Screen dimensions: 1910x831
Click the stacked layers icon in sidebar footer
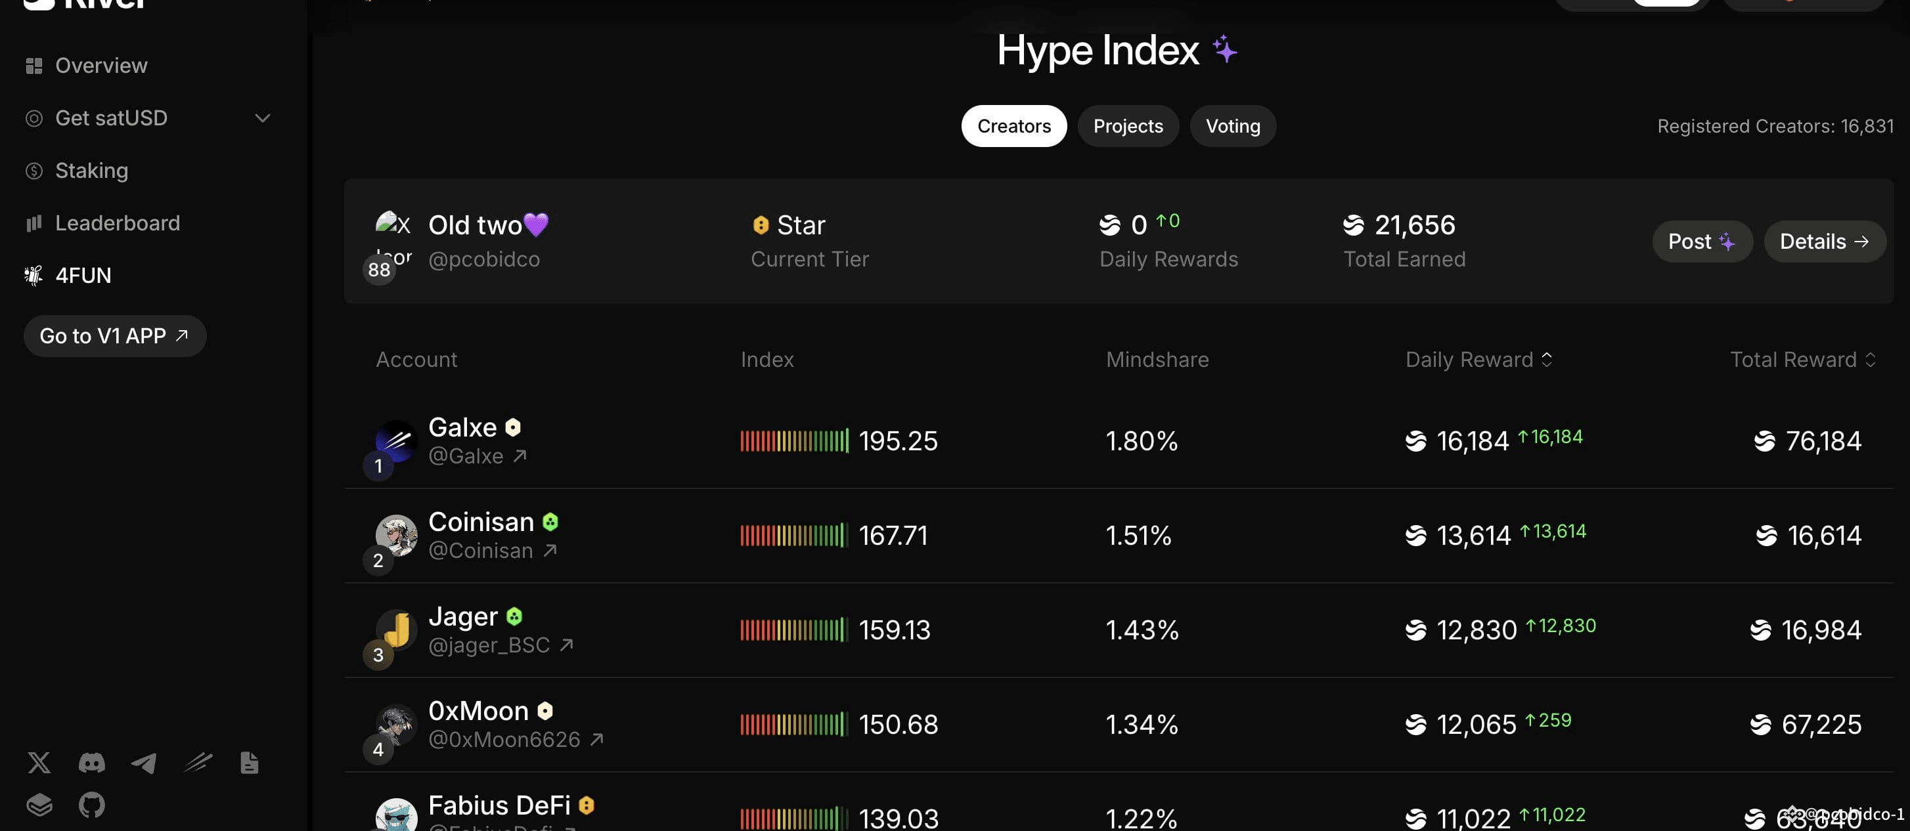pyautogui.click(x=39, y=804)
